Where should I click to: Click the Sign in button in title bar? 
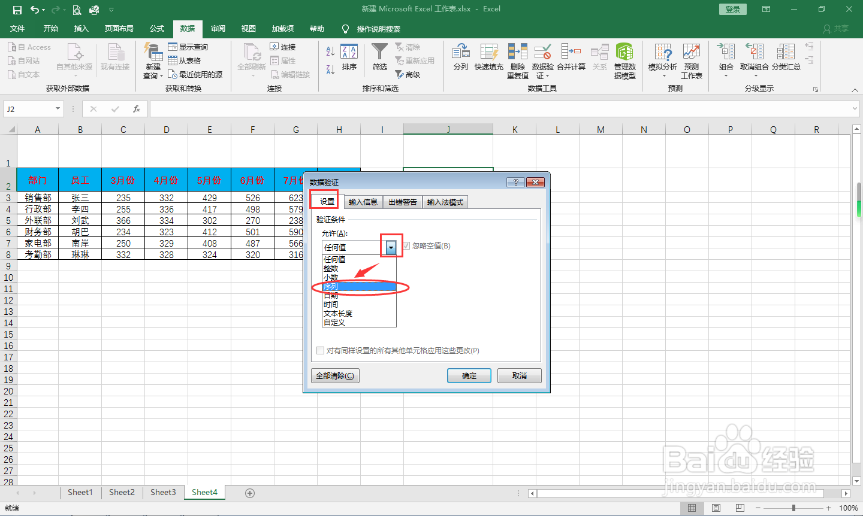coord(733,9)
